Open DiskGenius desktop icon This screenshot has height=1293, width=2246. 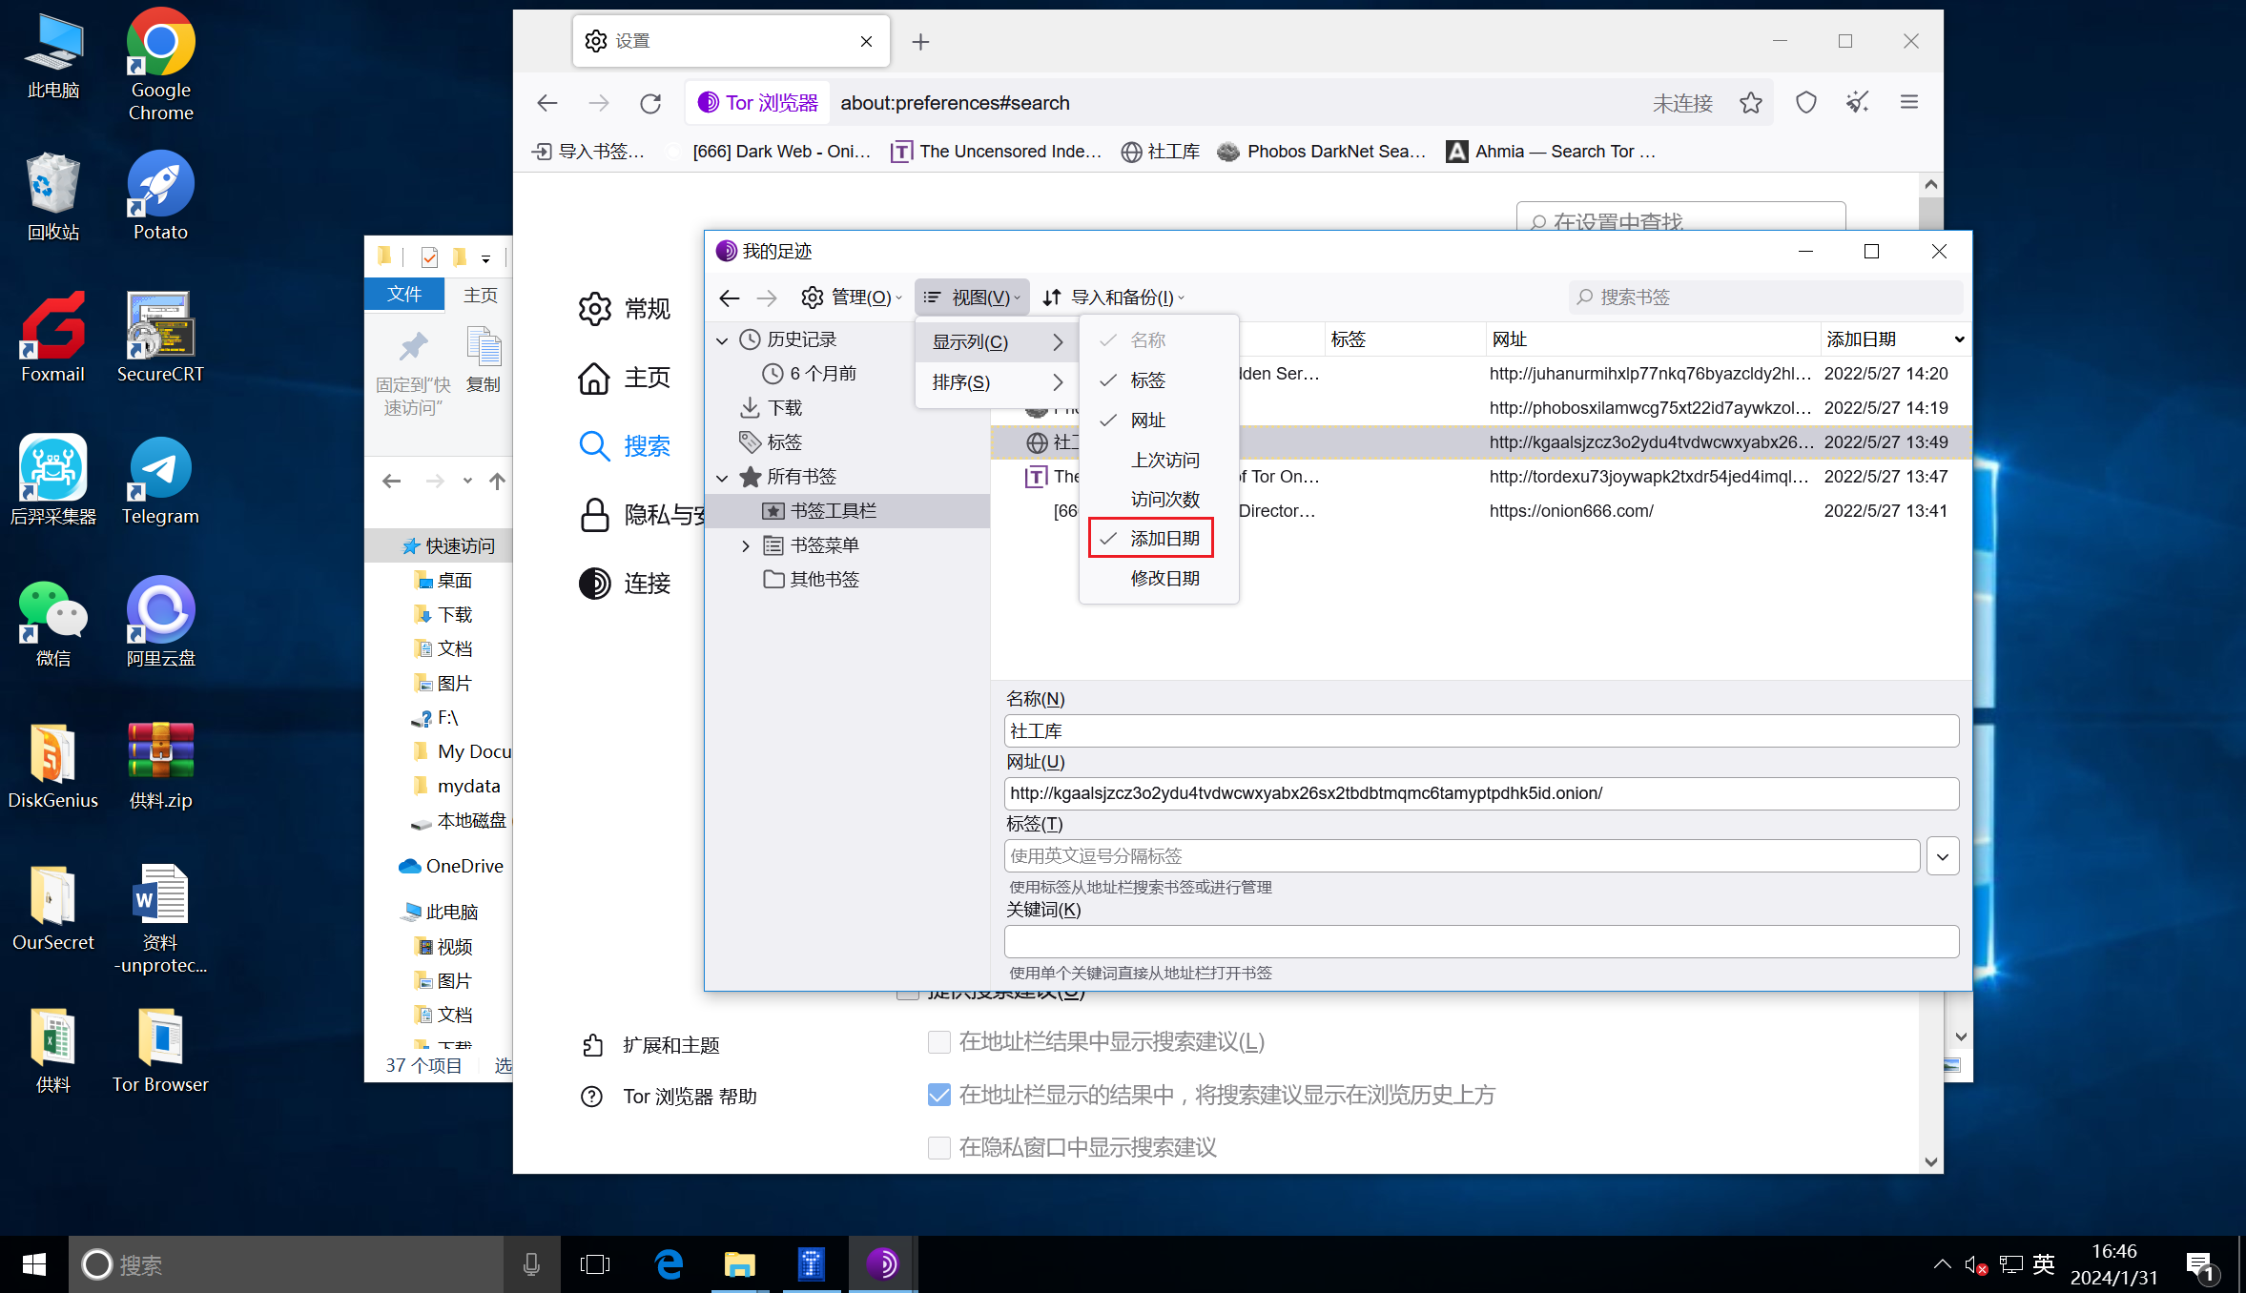click(53, 765)
